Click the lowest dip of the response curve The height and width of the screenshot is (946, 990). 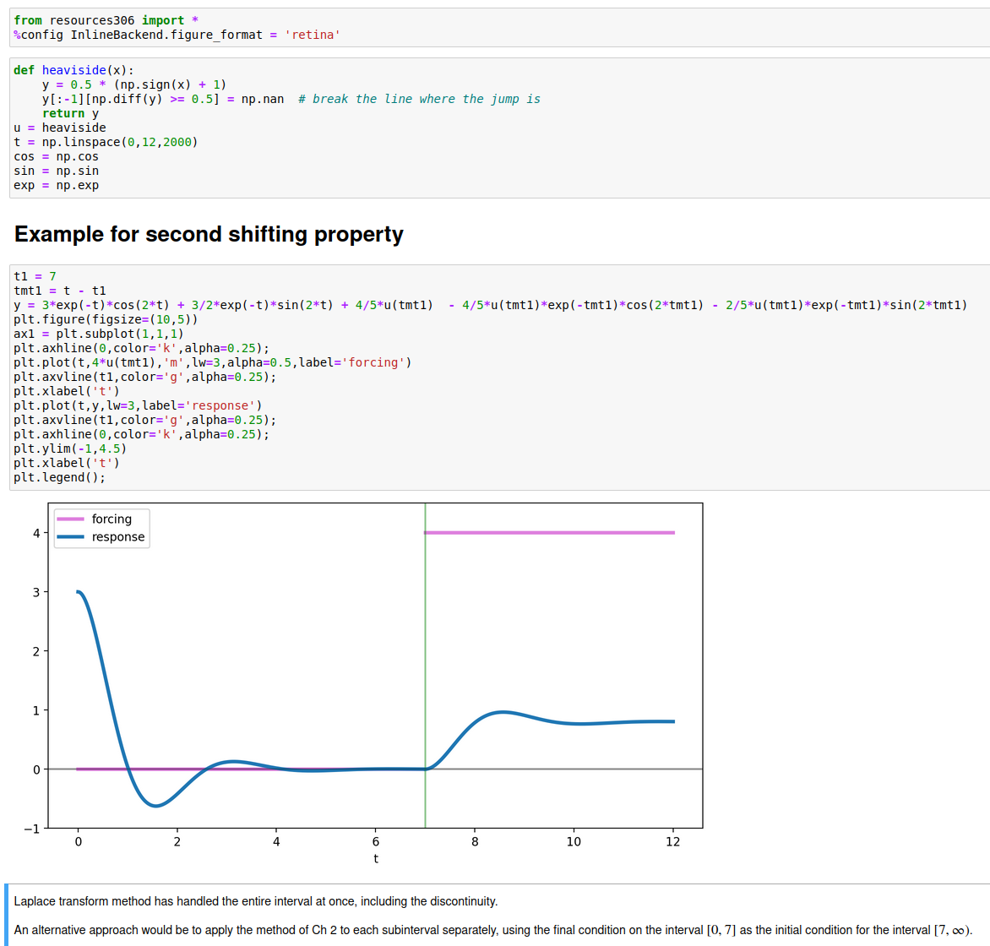click(x=155, y=805)
